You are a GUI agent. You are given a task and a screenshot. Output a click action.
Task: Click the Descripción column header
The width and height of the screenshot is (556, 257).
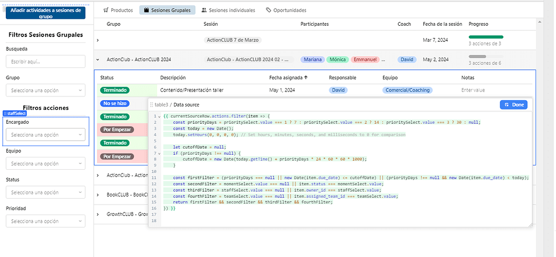pyautogui.click(x=172, y=78)
